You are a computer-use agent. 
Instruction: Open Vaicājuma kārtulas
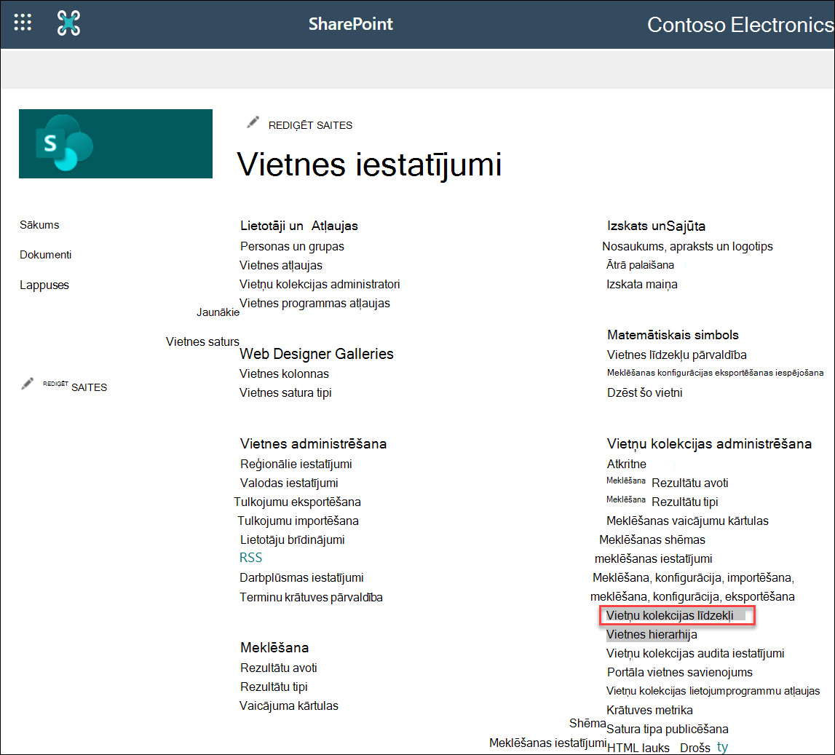pos(288,705)
